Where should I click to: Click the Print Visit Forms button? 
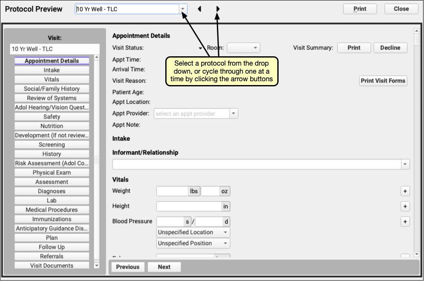[x=383, y=81]
